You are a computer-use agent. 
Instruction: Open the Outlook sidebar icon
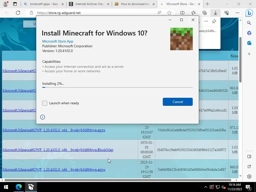tap(249, 43)
